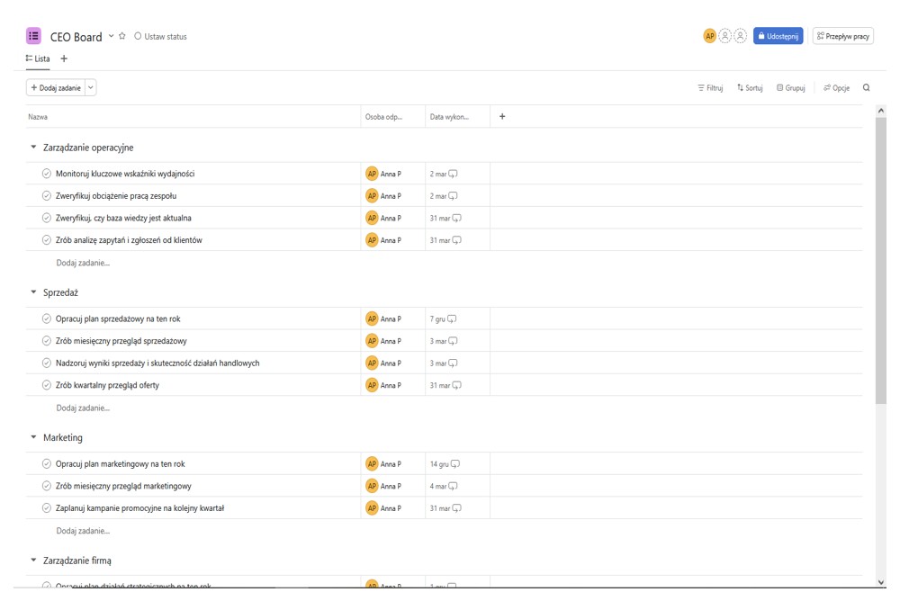Open the Dodaj zadanie dropdown arrow

[91, 88]
